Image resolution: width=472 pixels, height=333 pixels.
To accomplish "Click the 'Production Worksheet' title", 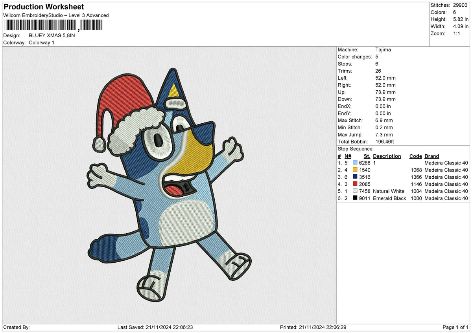I will [x=44, y=7].
